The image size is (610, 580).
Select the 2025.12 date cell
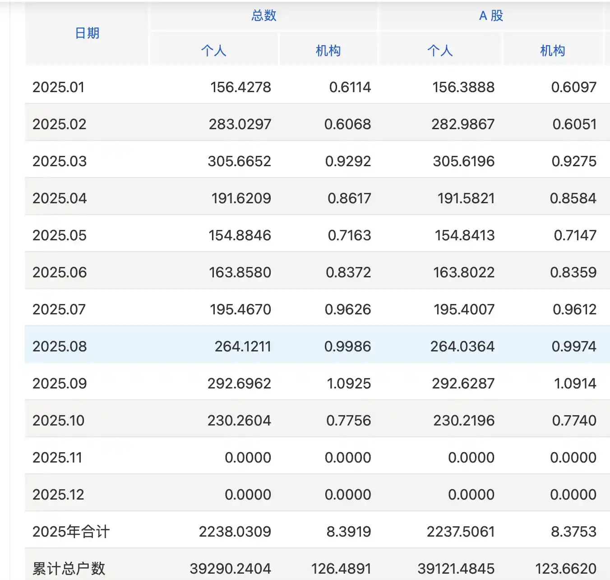pyautogui.click(x=59, y=495)
